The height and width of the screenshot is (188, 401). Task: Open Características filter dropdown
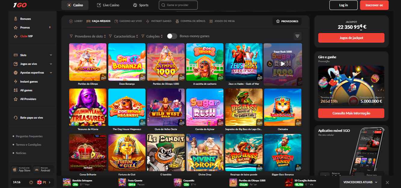coord(123,36)
